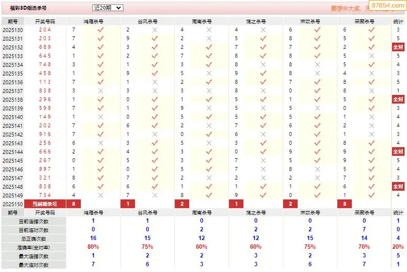The height and width of the screenshot is (272, 407).
Task: Click the 荣苡 cross mark in row 2025135
Action: [317, 73]
